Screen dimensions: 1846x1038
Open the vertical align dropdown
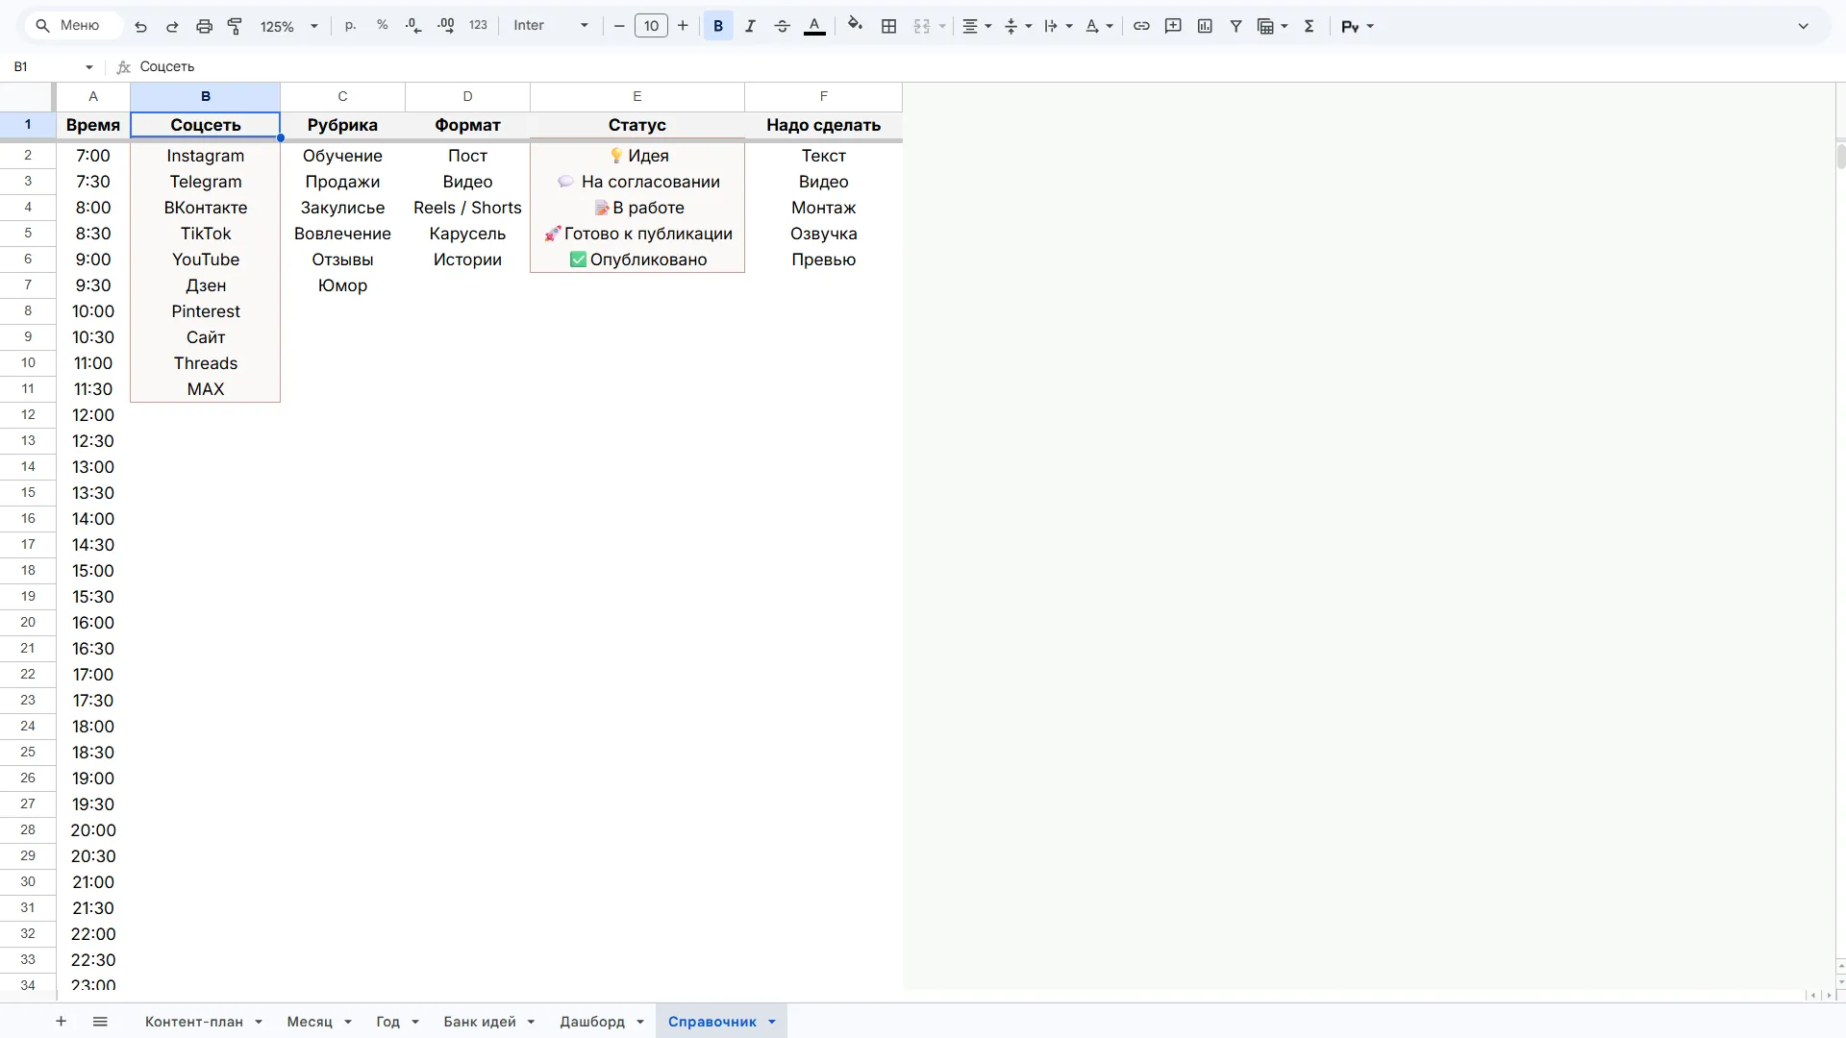[1017, 26]
